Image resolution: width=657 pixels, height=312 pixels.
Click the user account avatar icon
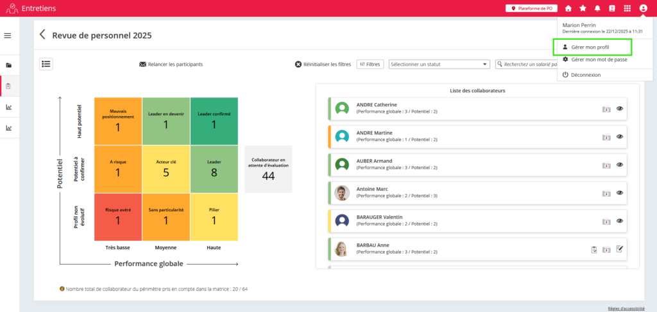pos(643,8)
